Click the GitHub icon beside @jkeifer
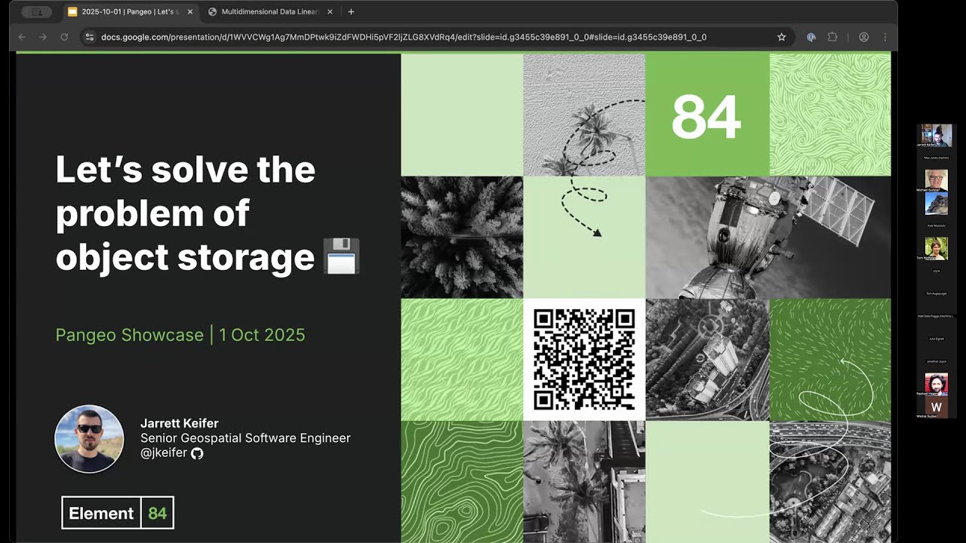 [x=197, y=453]
